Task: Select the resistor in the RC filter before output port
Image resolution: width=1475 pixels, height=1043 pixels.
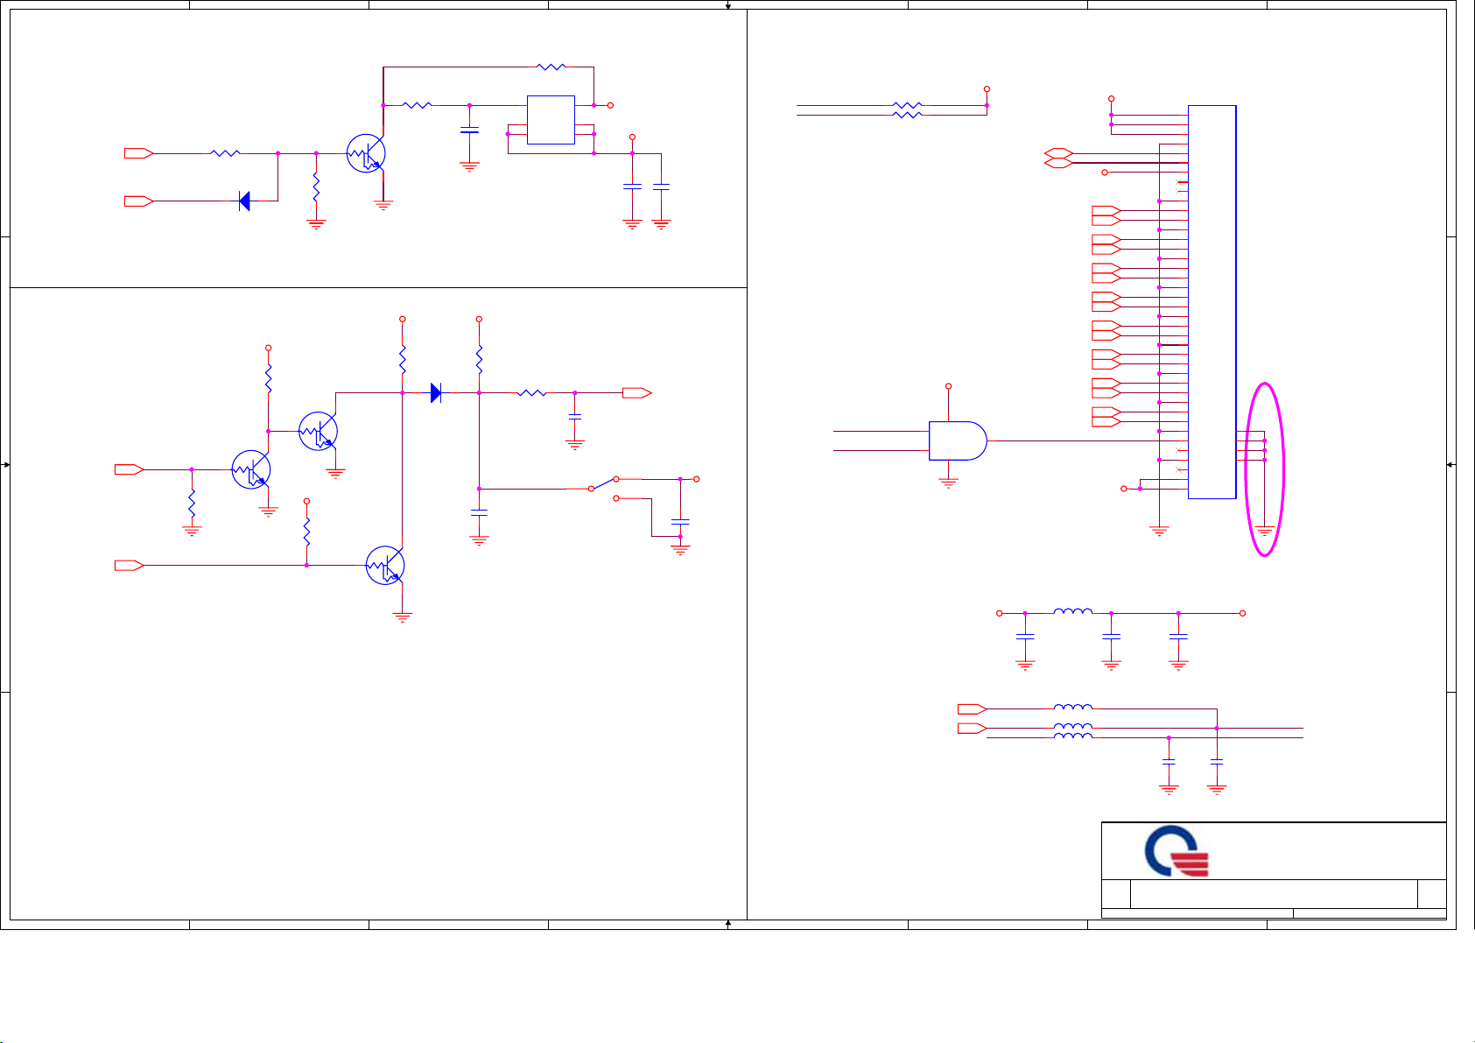Action: [x=532, y=393]
